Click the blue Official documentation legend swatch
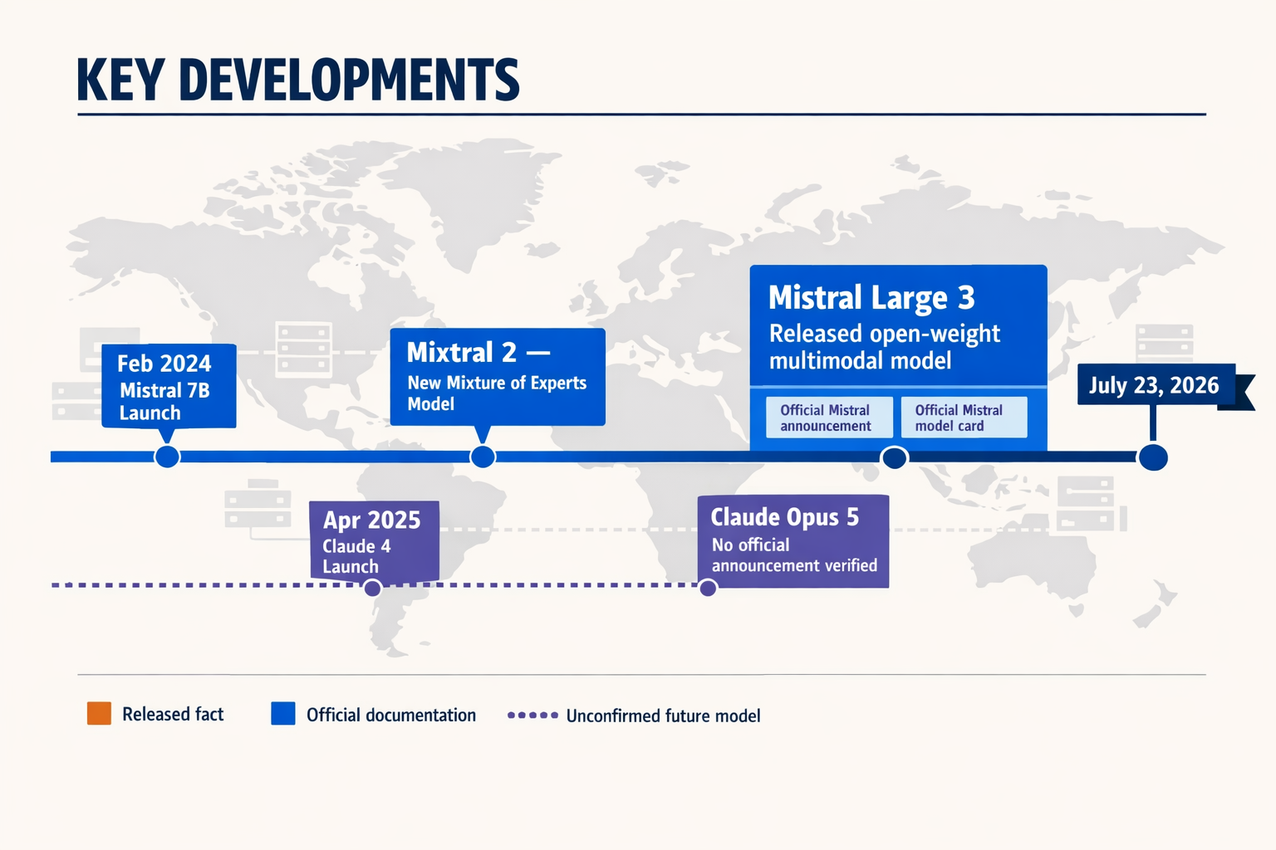 [x=283, y=714]
